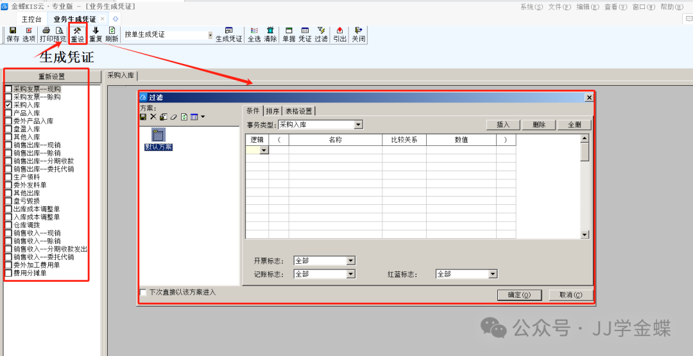Screen dimensions: 693x356
Task: Open the 查看 menu in menu bar
Action: [611, 7]
